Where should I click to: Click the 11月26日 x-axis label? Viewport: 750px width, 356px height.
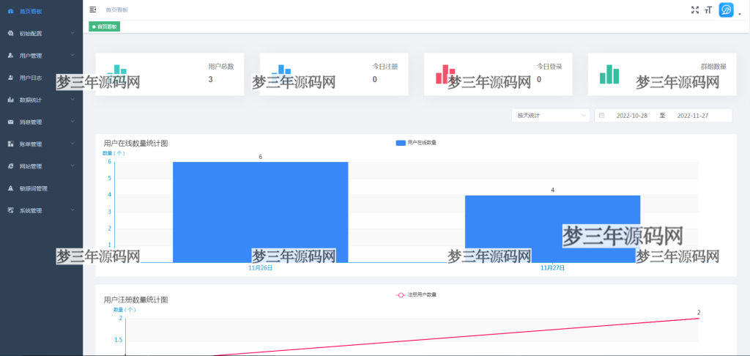pos(260,268)
